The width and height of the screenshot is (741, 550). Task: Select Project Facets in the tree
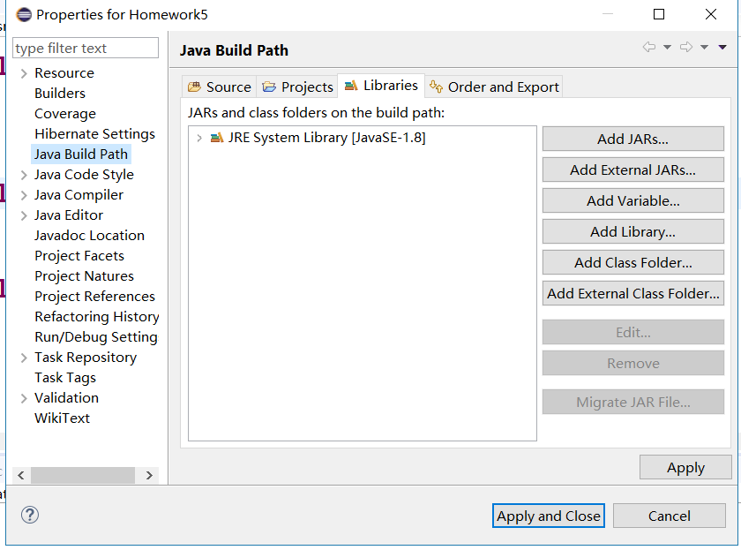(79, 256)
